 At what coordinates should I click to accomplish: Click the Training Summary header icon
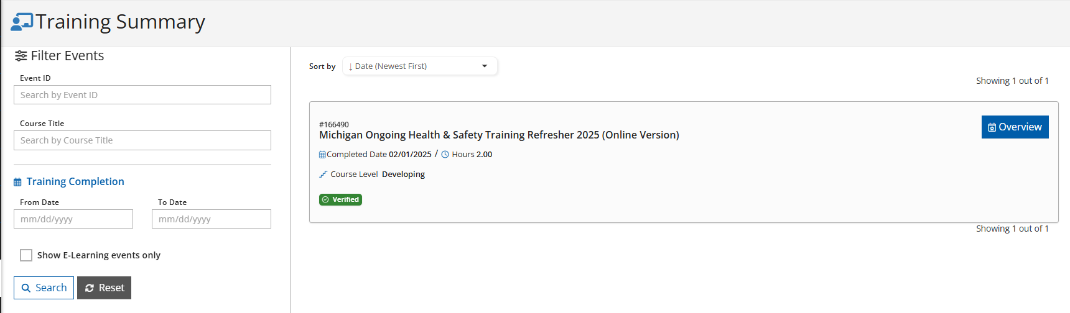(x=22, y=22)
